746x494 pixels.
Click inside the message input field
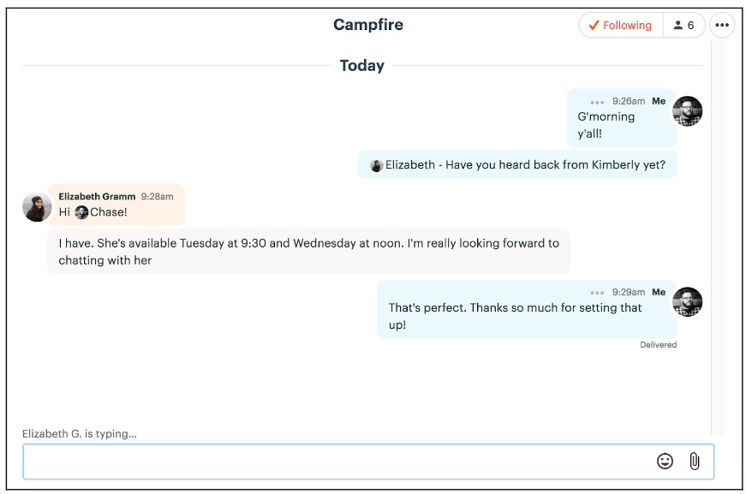(343, 461)
